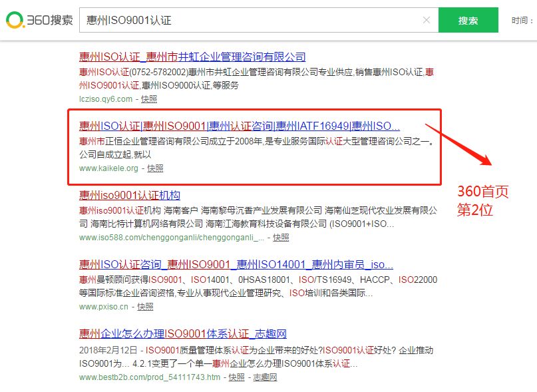View the 快照 snapshot of the first result
This screenshot has width=537, height=392.
[149, 98]
